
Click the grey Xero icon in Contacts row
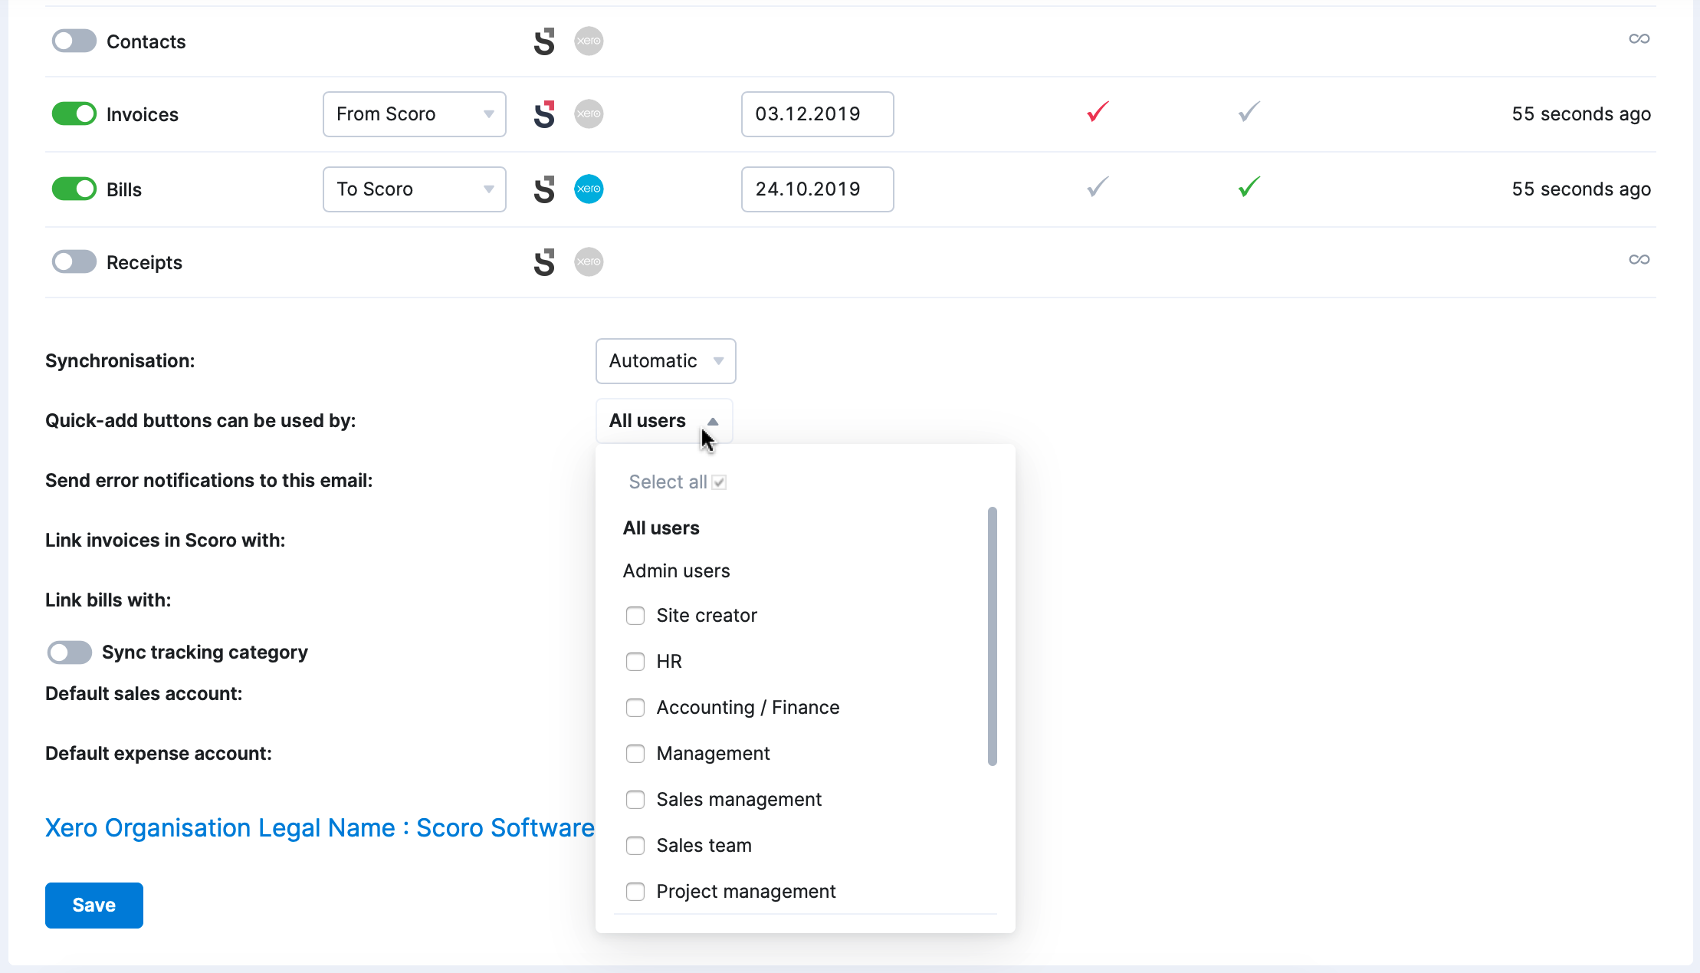pos(589,41)
